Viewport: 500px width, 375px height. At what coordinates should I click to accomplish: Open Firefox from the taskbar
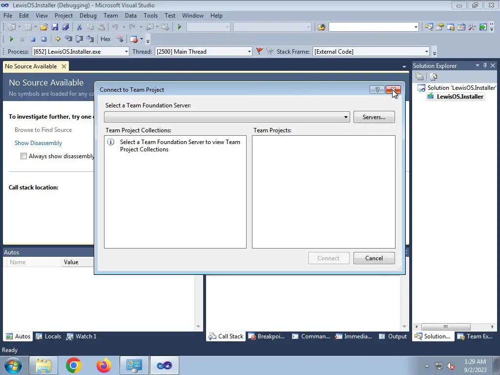104,365
